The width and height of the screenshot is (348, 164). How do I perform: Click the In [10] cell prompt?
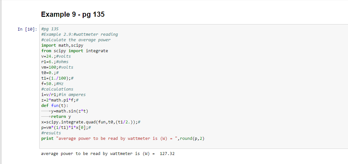click(x=27, y=29)
